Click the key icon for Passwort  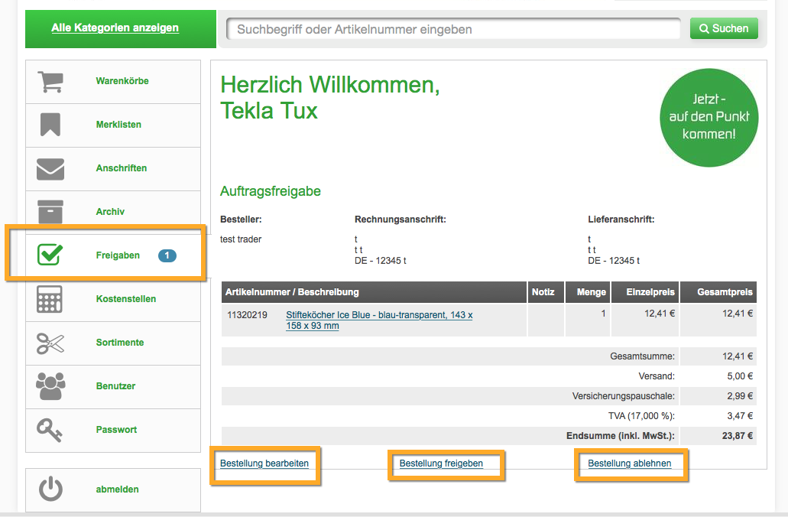[50, 430]
